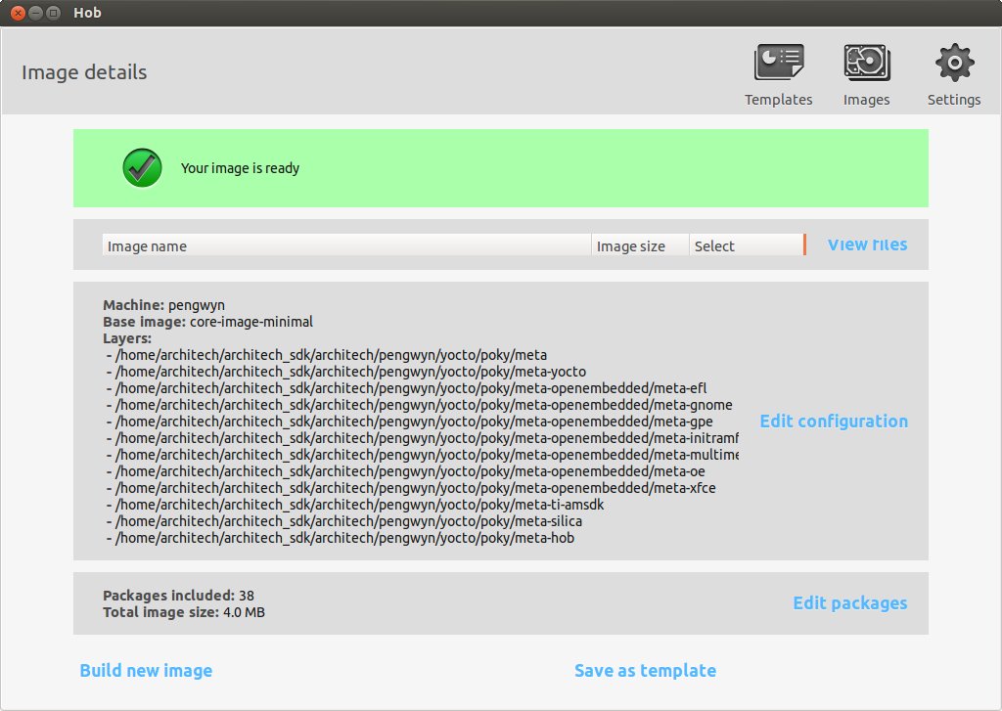This screenshot has height=711, width=1002.
Task: Click the layer path ending in meta-gpe
Action: (410, 421)
